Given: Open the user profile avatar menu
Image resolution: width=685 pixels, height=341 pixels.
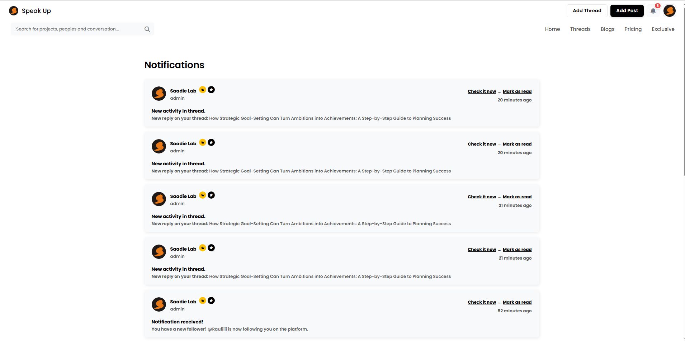Looking at the screenshot, I should (669, 11).
